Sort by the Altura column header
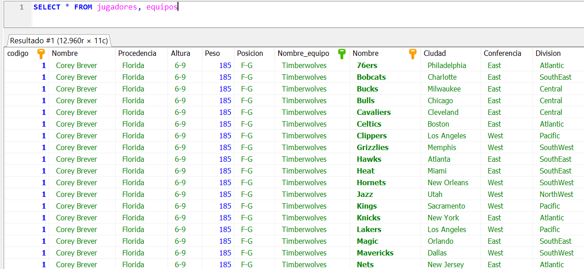 (x=180, y=53)
